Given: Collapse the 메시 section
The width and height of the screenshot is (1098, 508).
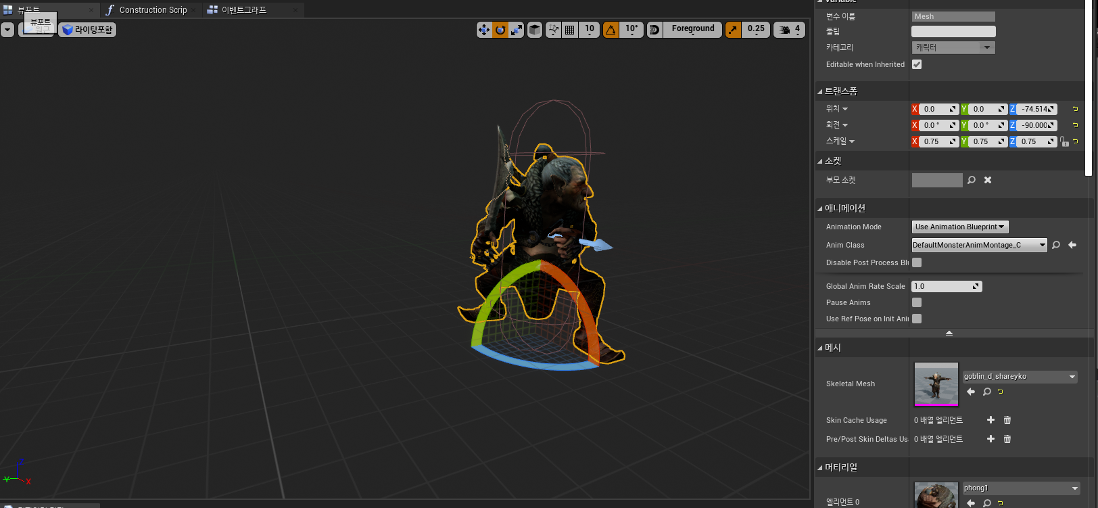Looking at the screenshot, I should pos(820,348).
